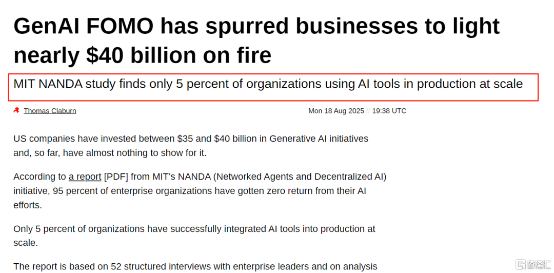Click the red vulture icon beside author name
The height and width of the screenshot is (273, 554).
(x=16, y=111)
